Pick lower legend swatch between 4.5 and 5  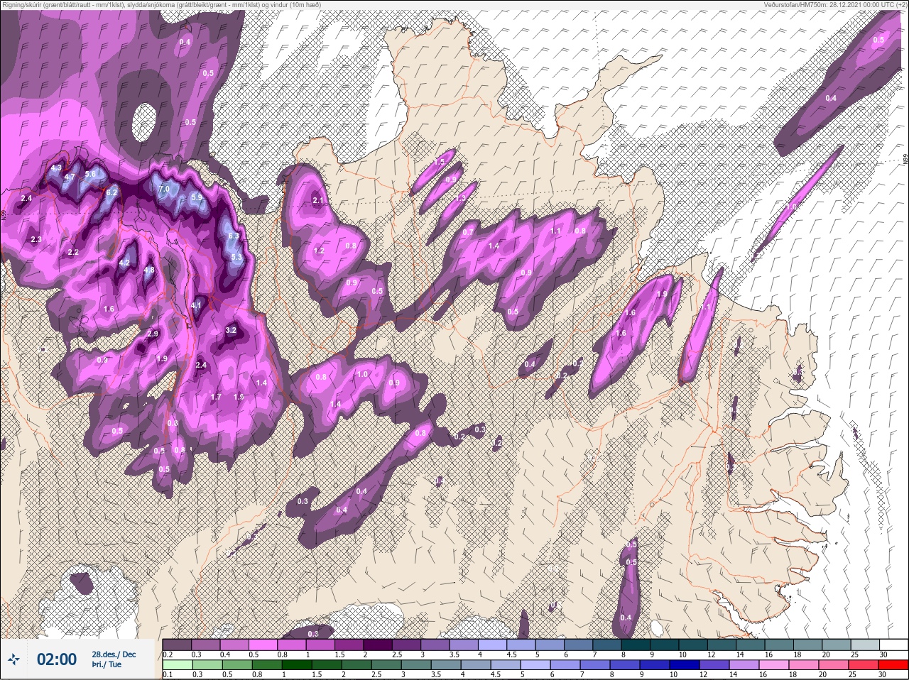click(x=505, y=665)
